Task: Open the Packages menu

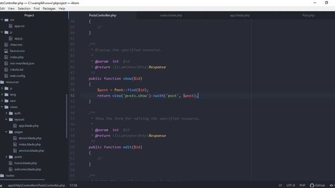Action: click(49, 8)
